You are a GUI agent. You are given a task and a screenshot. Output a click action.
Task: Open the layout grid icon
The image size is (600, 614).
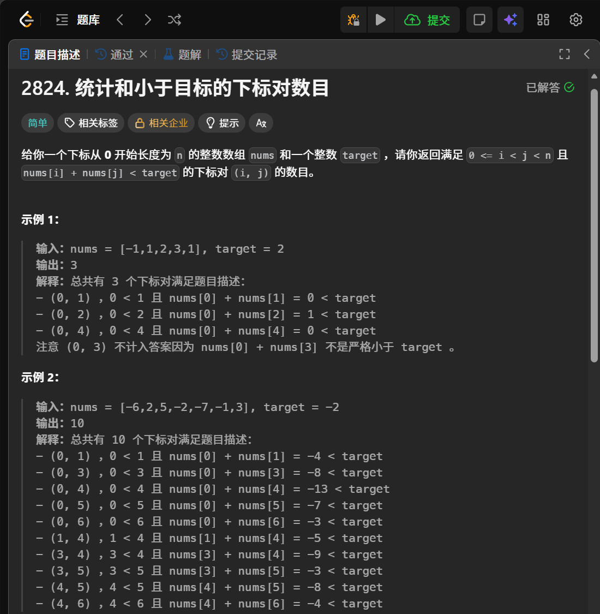pyautogui.click(x=543, y=20)
